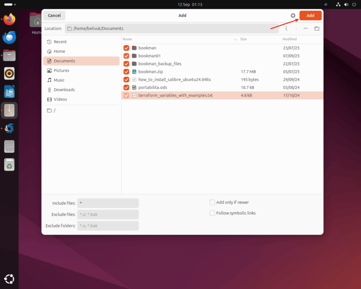
Task: Enable Follow symbolic links
Action: (212, 213)
